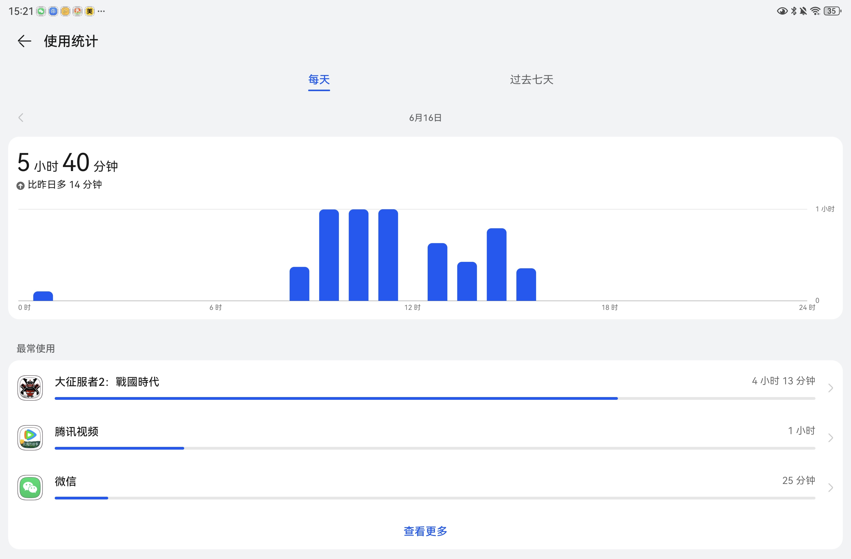Tap the 1 小时 y-axis label

point(825,209)
